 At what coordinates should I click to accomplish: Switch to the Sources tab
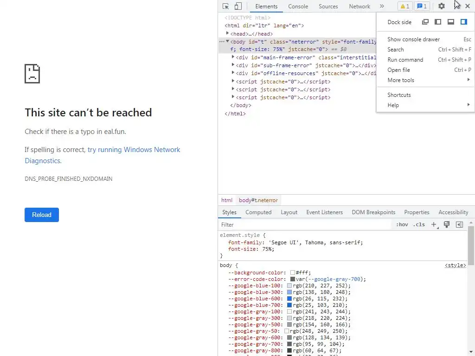[328, 6]
